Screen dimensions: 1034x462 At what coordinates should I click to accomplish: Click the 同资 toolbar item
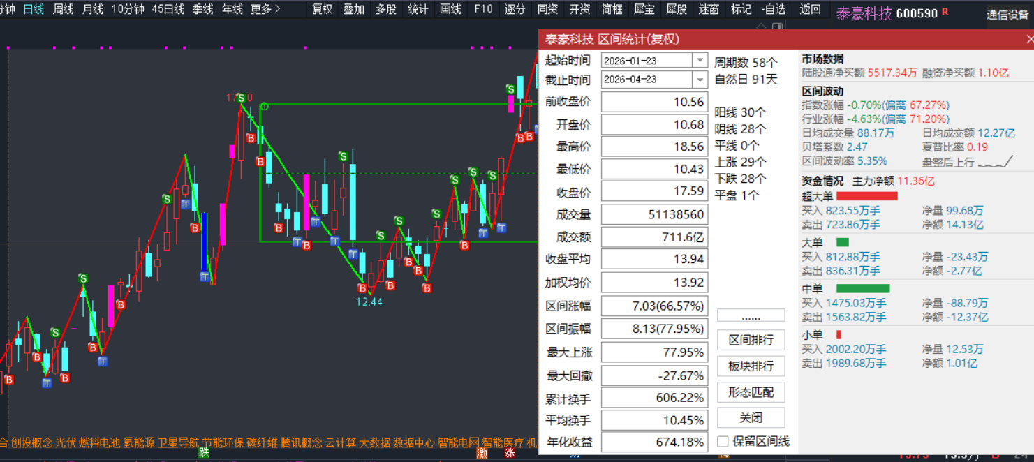pos(548,9)
